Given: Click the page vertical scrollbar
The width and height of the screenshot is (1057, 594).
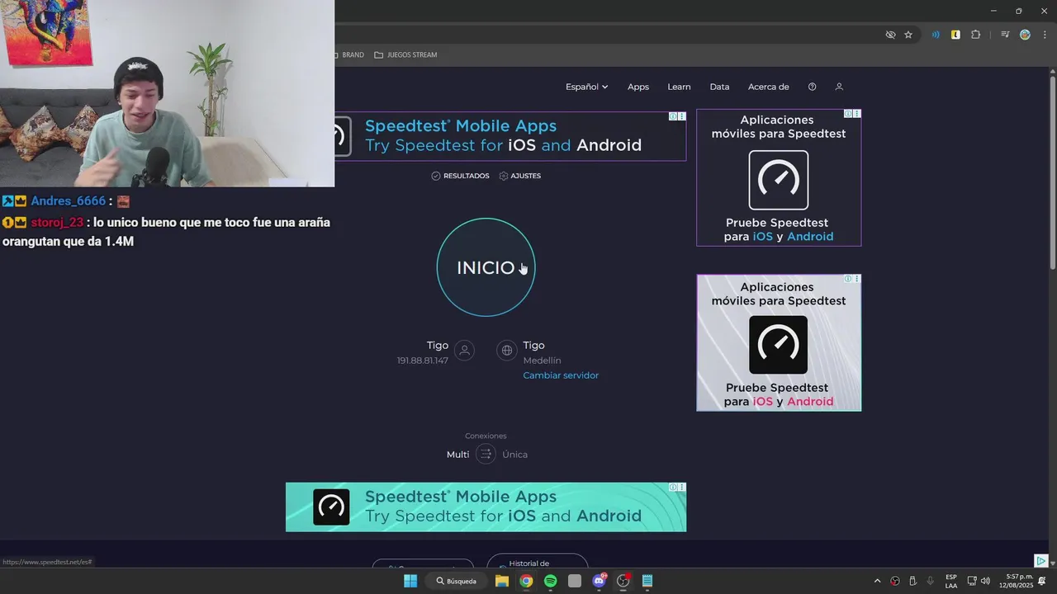Looking at the screenshot, I should tap(1052, 172).
